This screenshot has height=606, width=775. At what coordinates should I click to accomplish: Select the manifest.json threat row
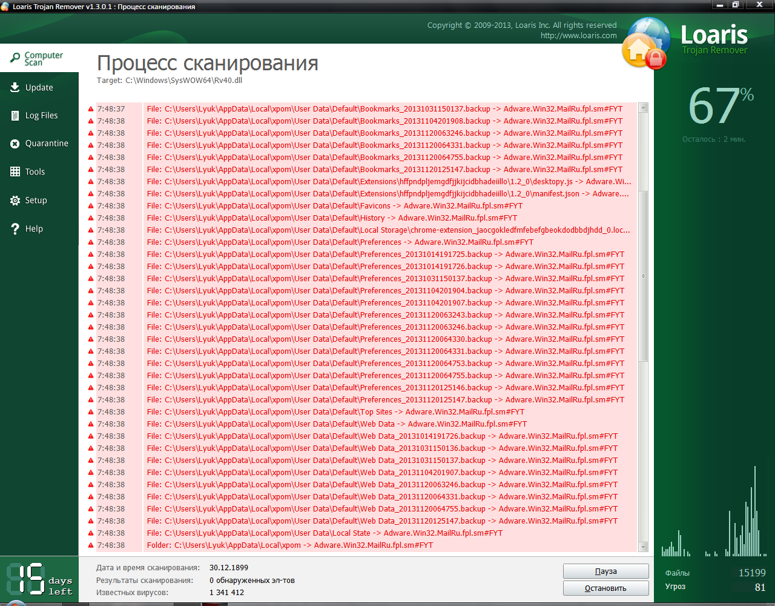pos(362,194)
